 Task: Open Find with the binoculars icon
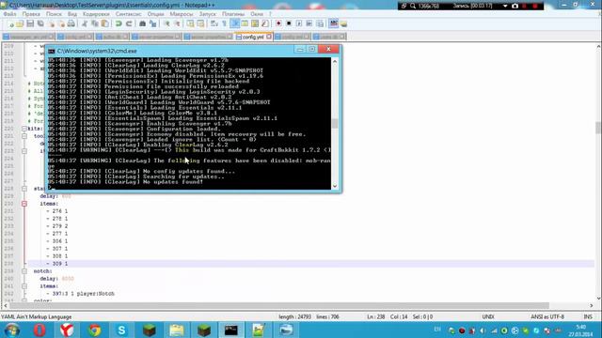coord(142,23)
